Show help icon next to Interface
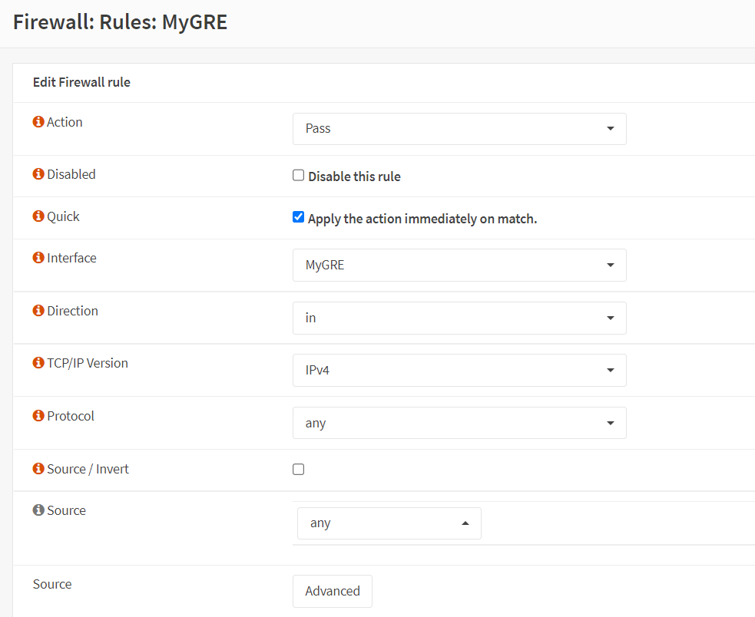This screenshot has width=755, height=617. click(38, 258)
